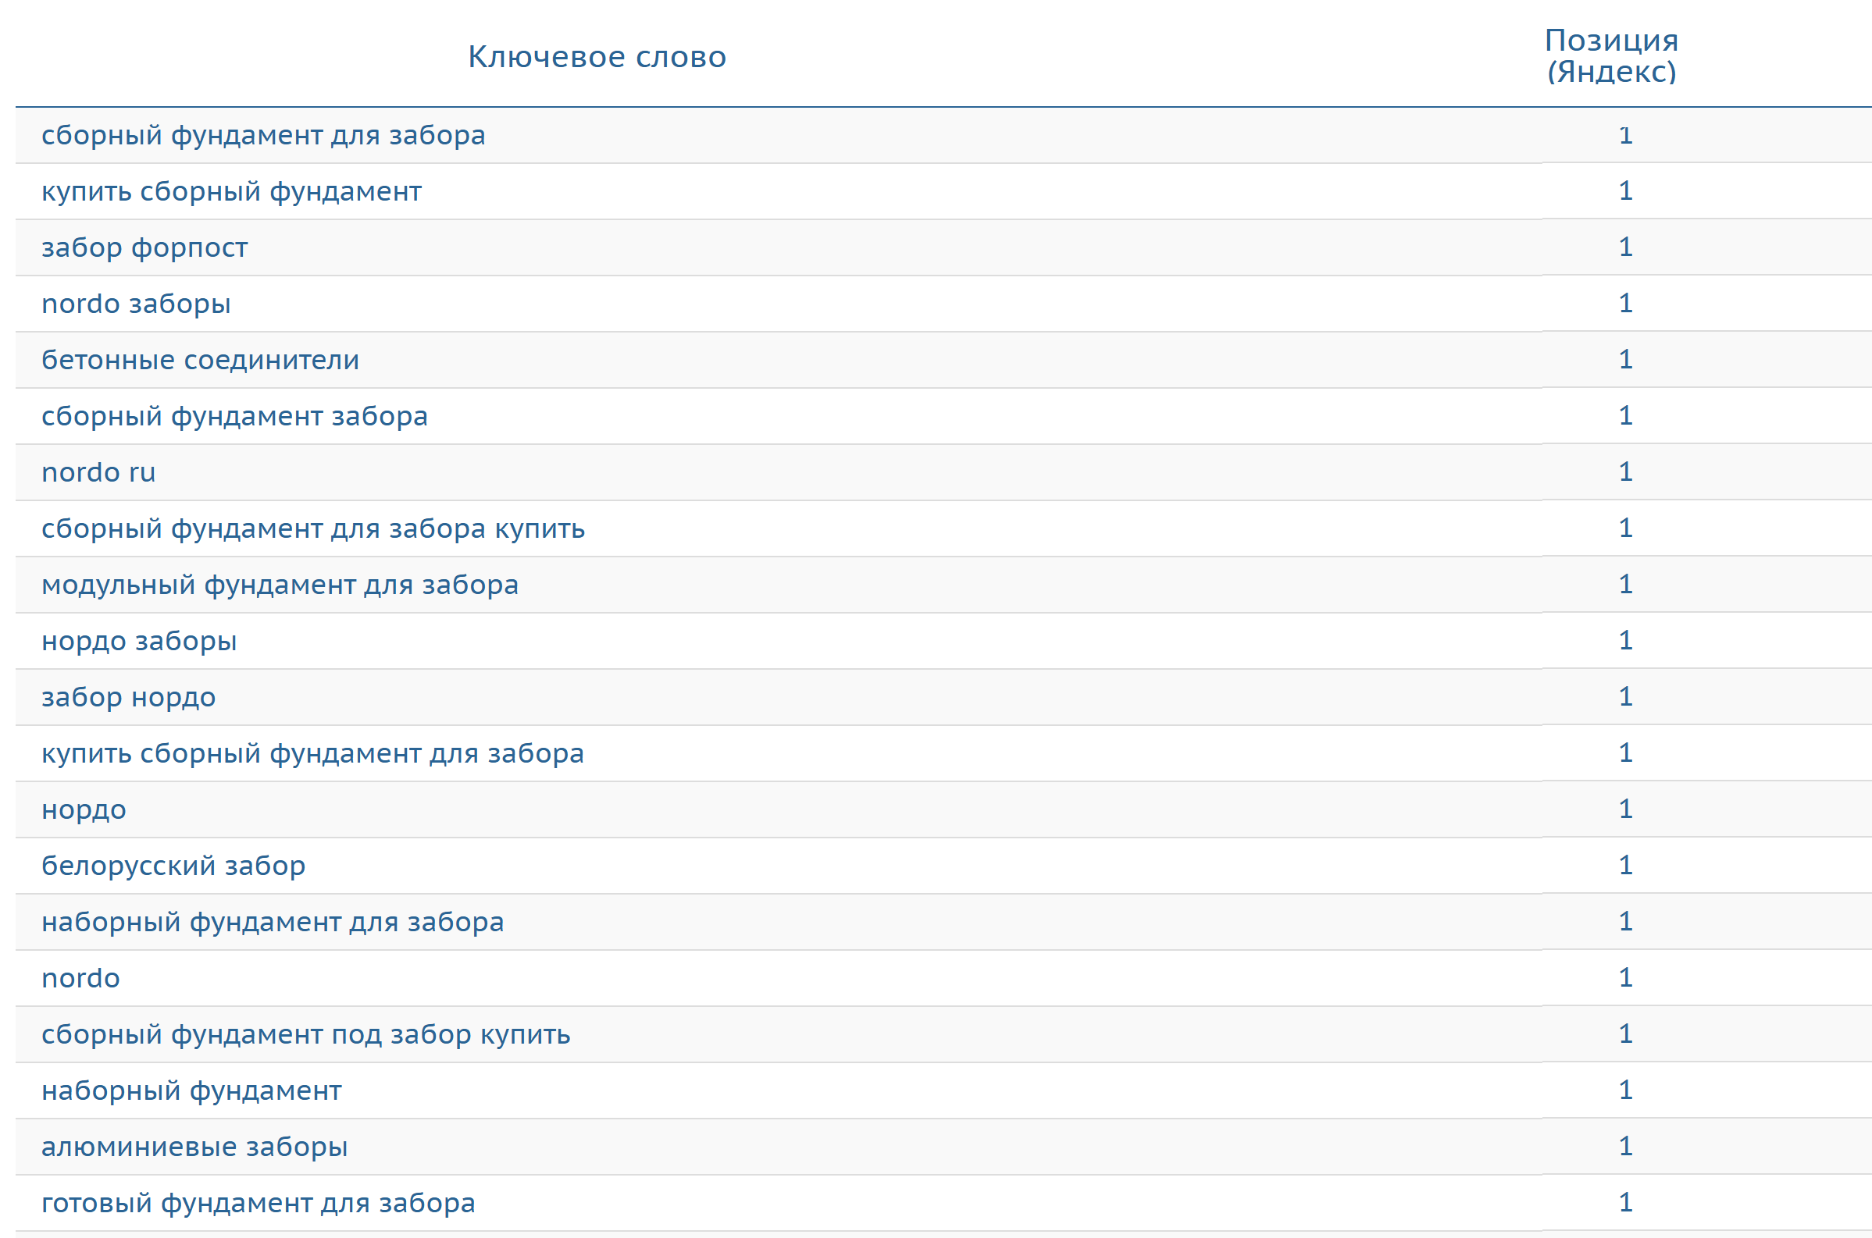Image resolution: width=1872 pixels, height=1238 pixels.
Task: Click 'готовый фундамент для забора' keyword
Action: pos(259,1203)
